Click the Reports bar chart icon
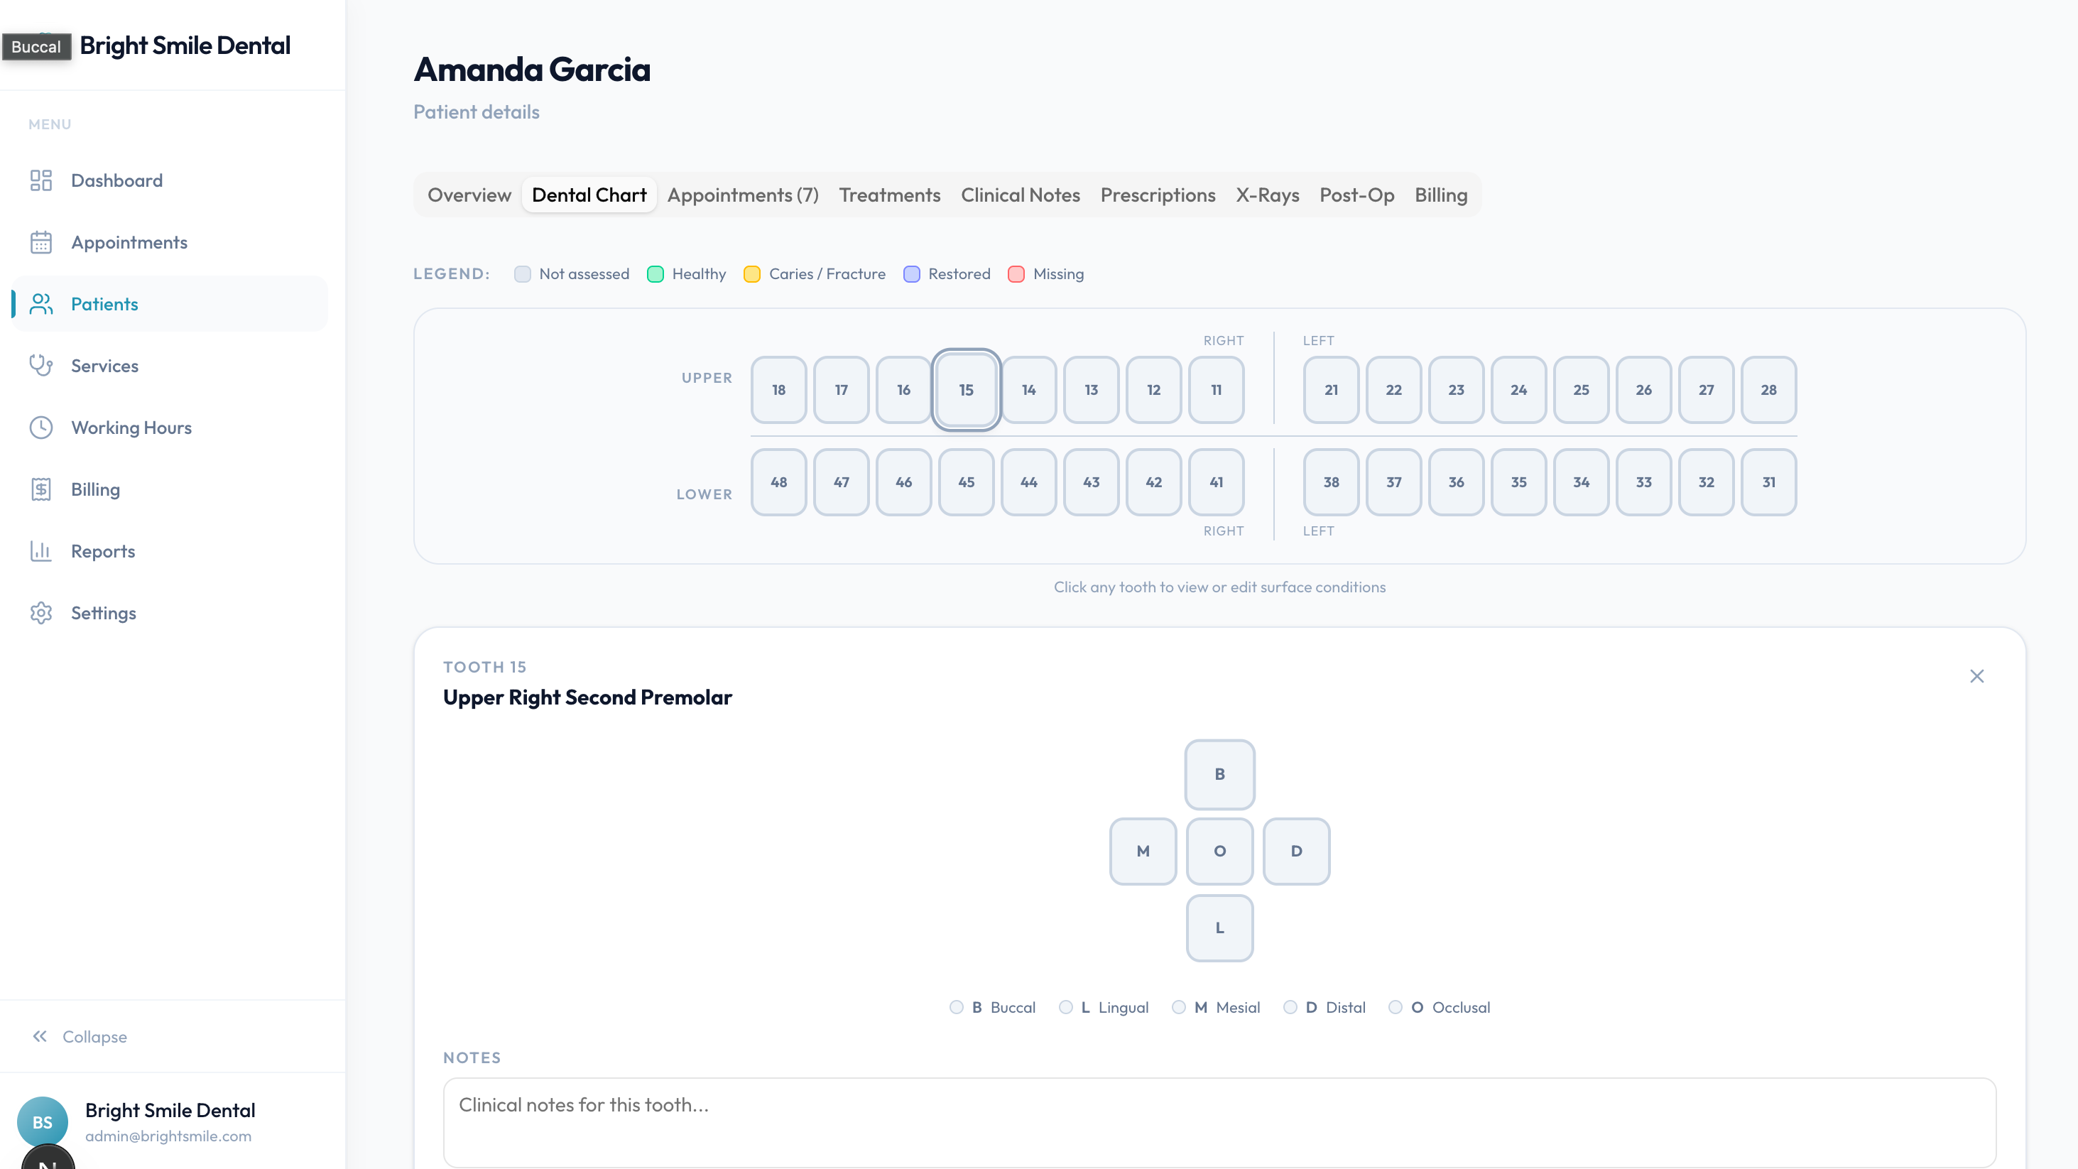2078x1169 pixels. point(41,551)
